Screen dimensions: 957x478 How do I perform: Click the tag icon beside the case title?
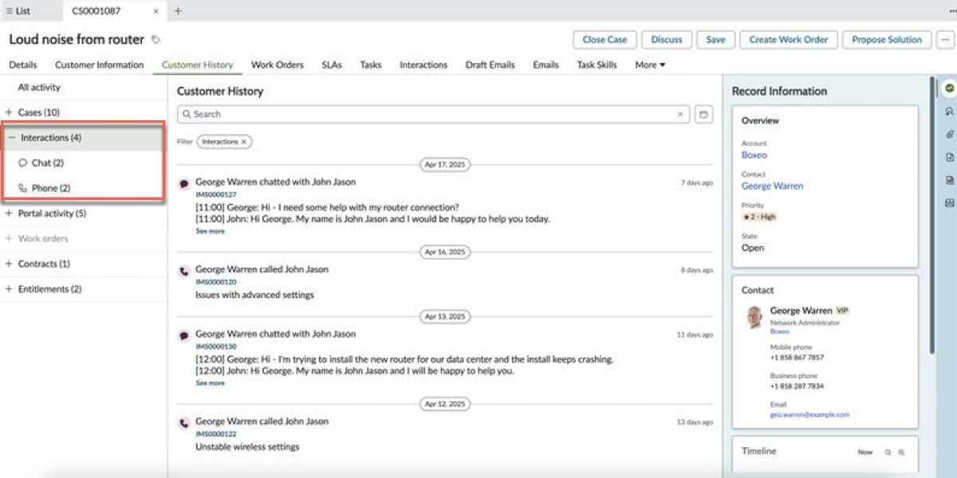point(156,40)
